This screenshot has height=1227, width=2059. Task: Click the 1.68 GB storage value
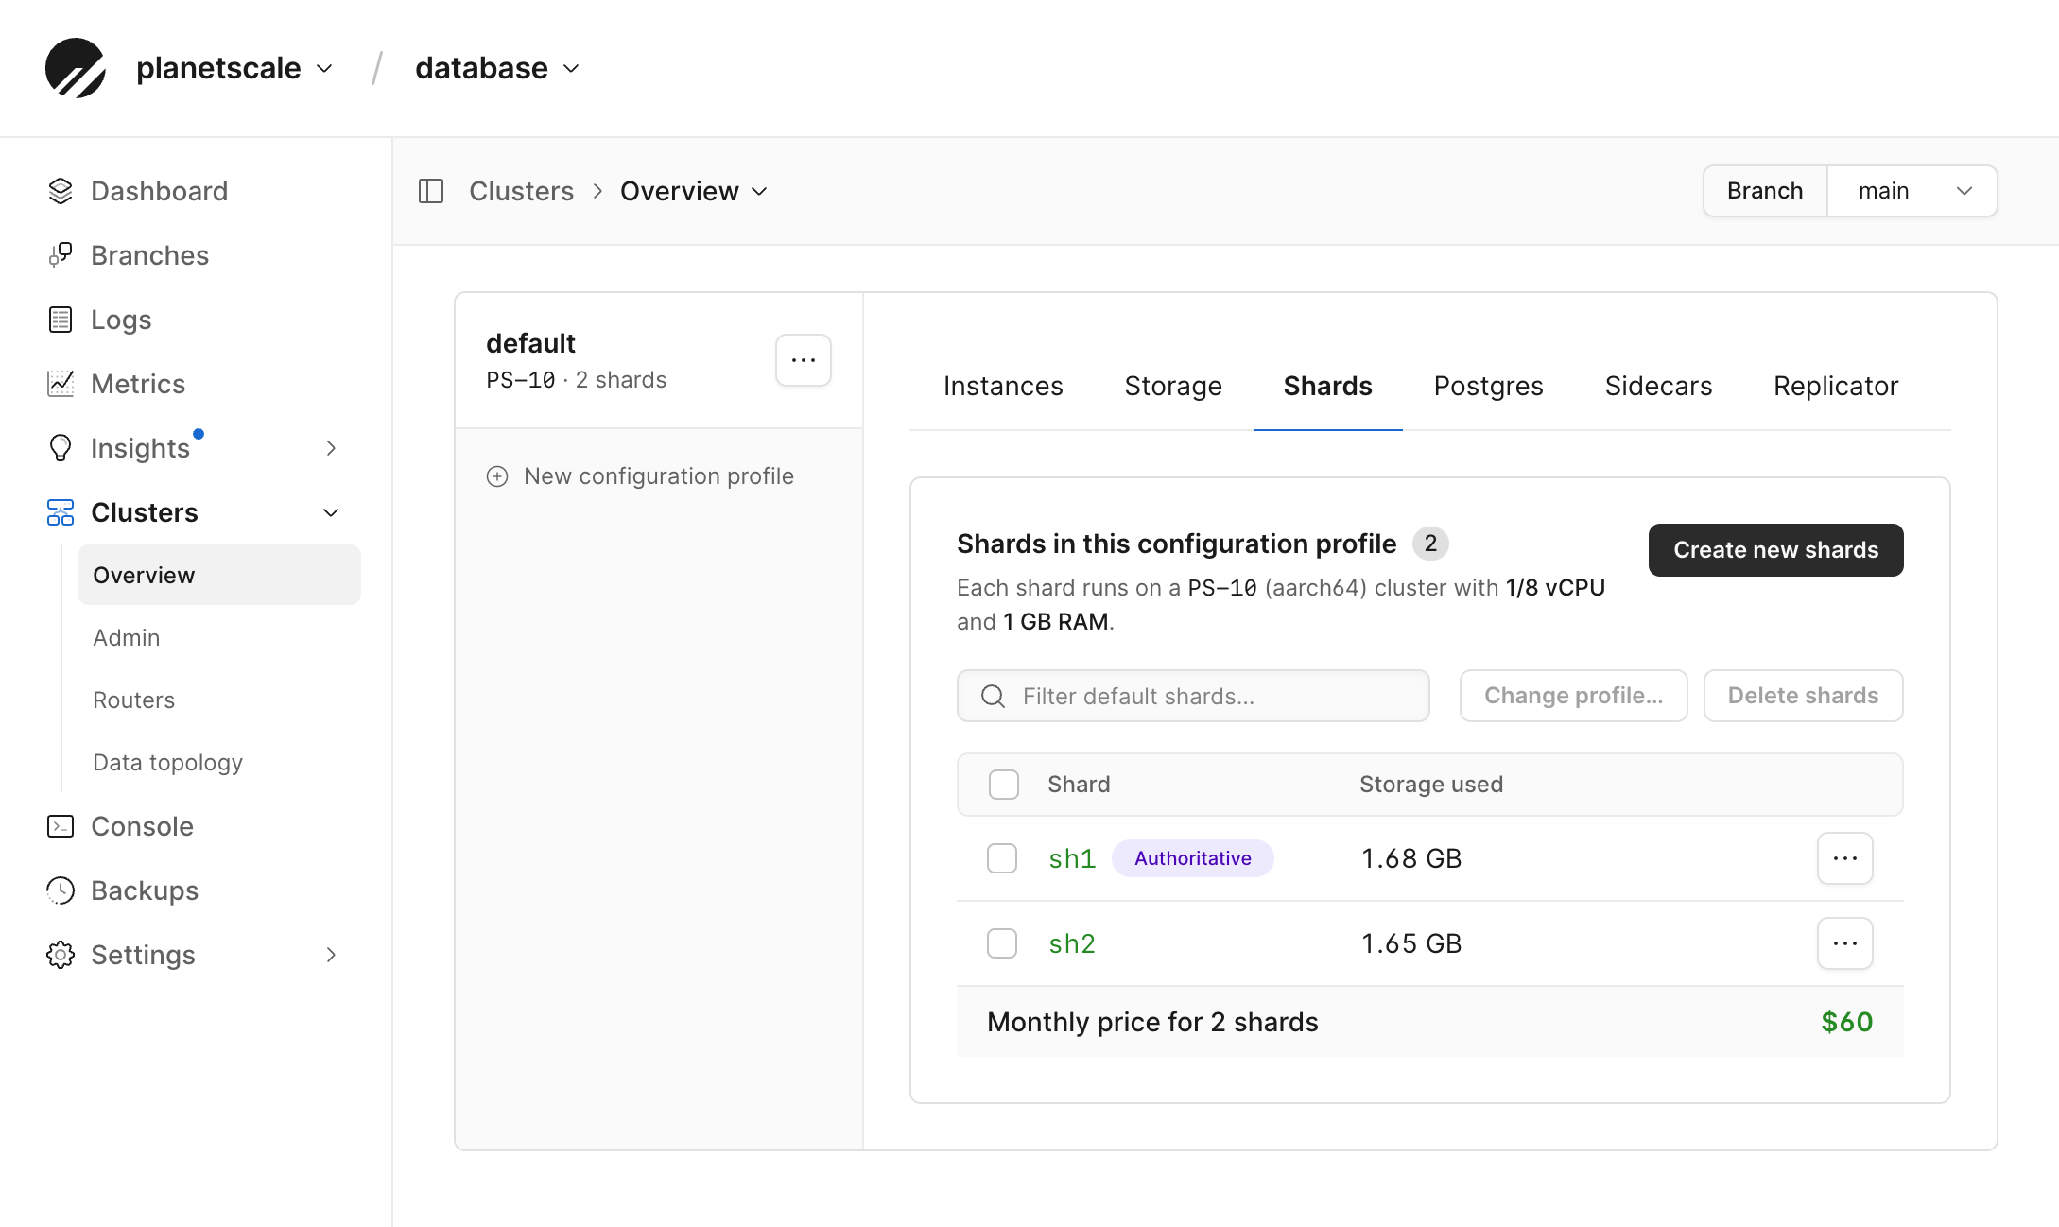coord(1411,858)
